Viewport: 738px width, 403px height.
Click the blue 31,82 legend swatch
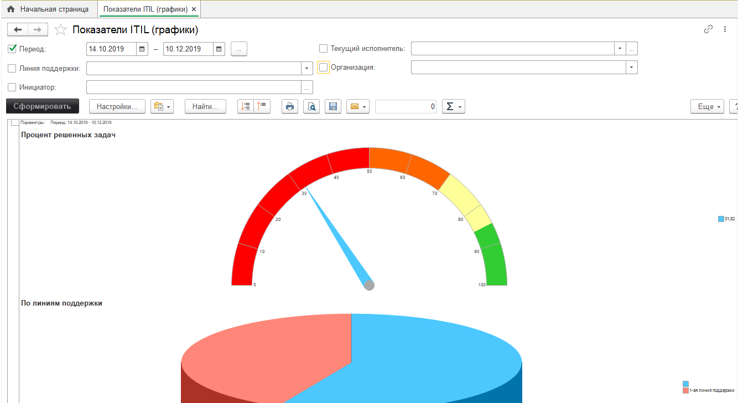(x=721, y=219)
